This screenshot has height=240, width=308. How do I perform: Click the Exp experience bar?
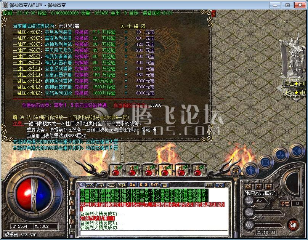click(265, 213)
